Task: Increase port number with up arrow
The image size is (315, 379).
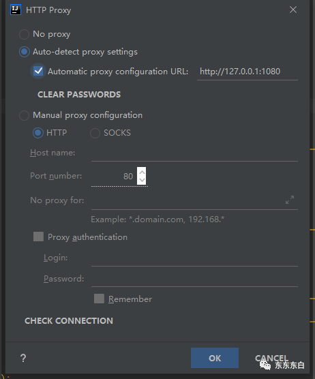Action: pos(142,172)
